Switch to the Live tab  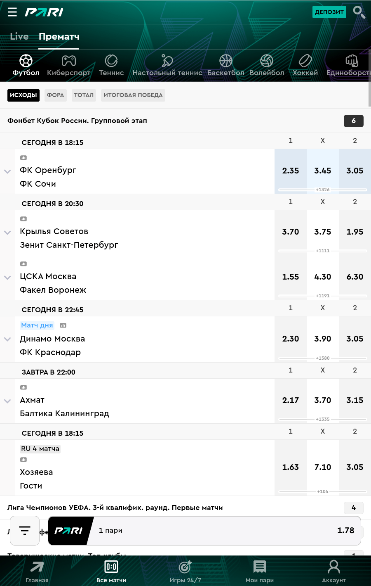19,36
